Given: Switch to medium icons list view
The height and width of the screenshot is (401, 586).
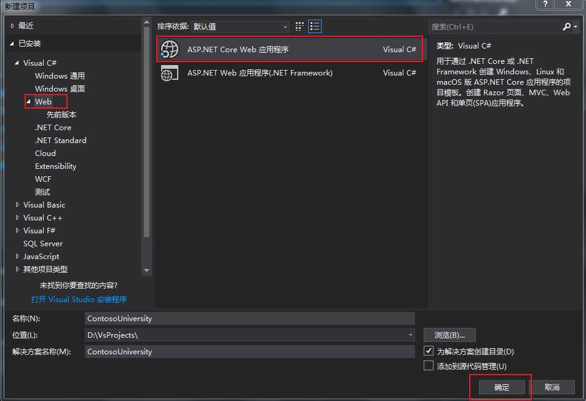Looking at the screenshot, I should click(x=315, y=26).
